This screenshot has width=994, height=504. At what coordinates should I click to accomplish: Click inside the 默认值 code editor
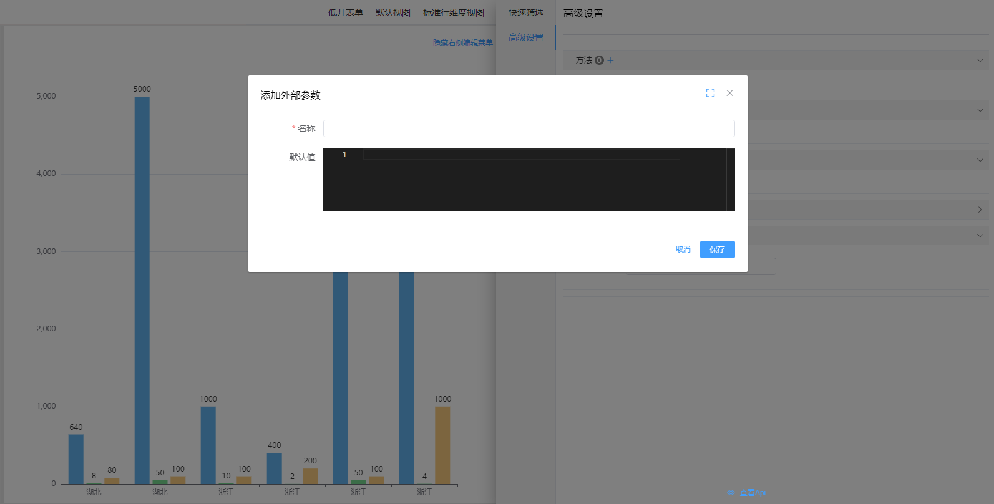point(529,180)
